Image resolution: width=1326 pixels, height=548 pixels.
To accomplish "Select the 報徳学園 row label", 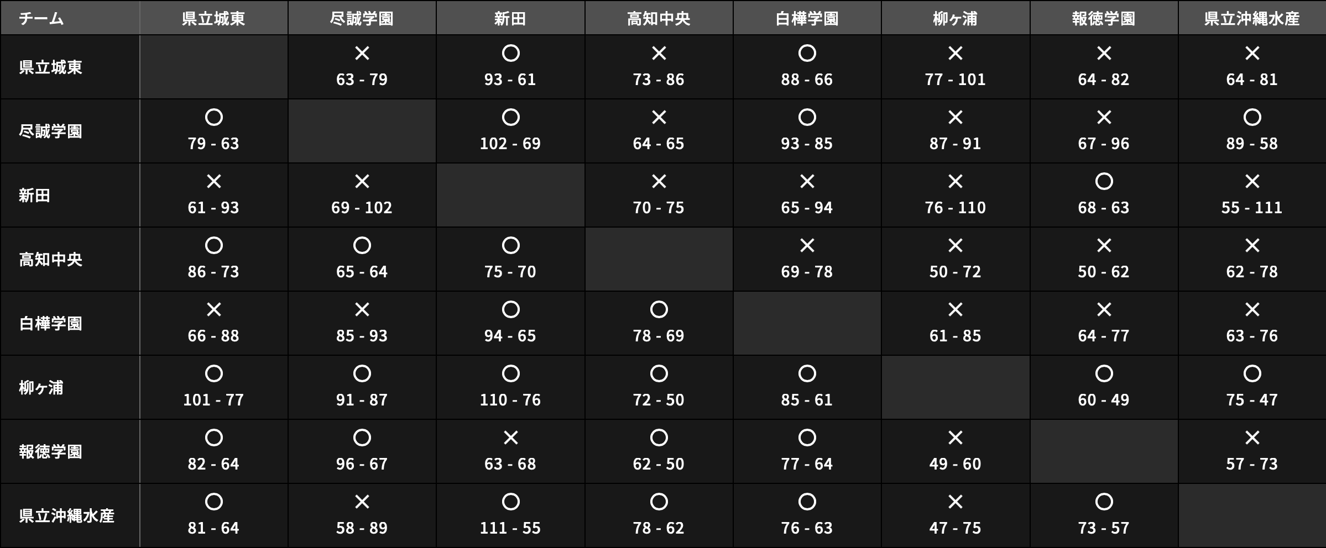I will point(51,452).
